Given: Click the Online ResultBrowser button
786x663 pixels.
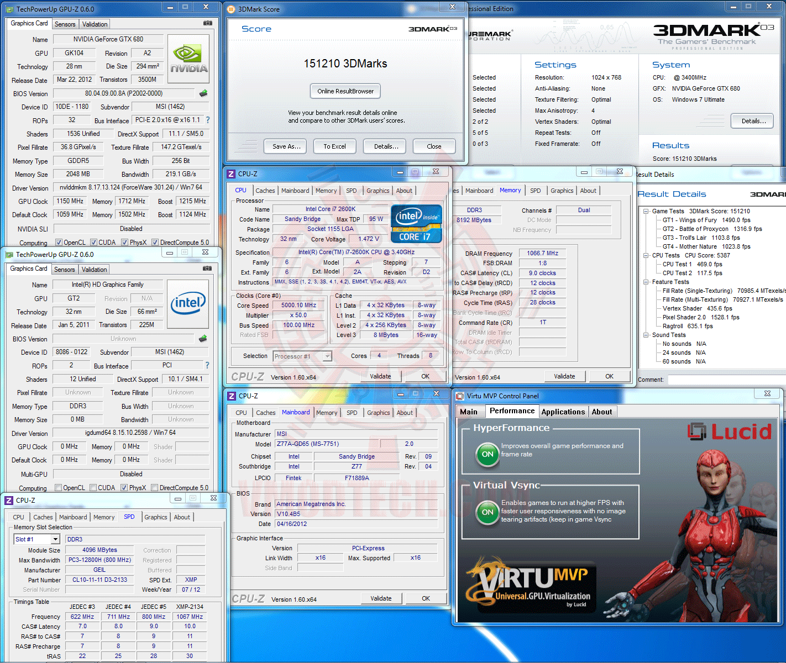Looking at the screenshot, I should pyautogui.click(x=345, y=91).
